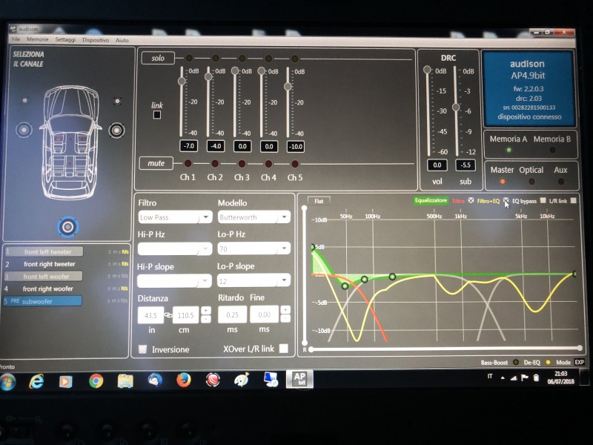Viewport: 593px width, 445px height.
Task: Select front left woofer speaker icon
Action: pos(24,130)
